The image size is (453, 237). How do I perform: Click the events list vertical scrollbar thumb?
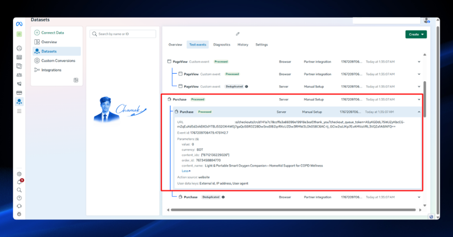tap(425, 99)
